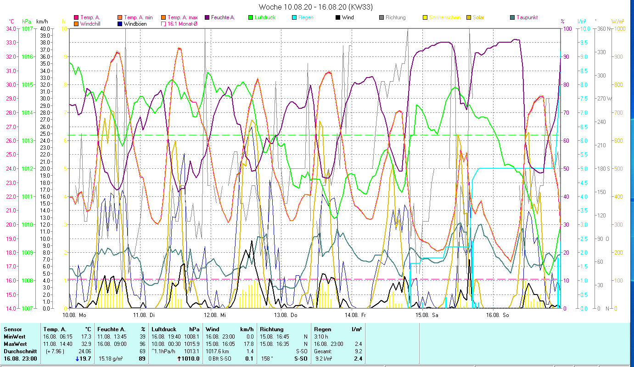This screenshot has height=367, width=634.
Task: Click the '(+ 7.96 )' temperature deviation
Action: (54, 351)
